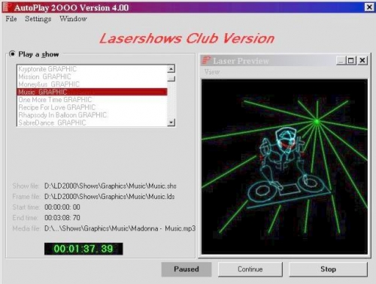The image size is (376, 284).
Task: Click the show list scrollbar thumb
Action: (171, 79)
